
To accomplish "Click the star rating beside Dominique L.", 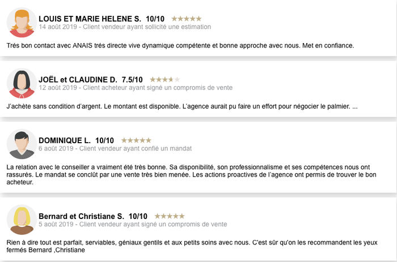I will point(136,140).
